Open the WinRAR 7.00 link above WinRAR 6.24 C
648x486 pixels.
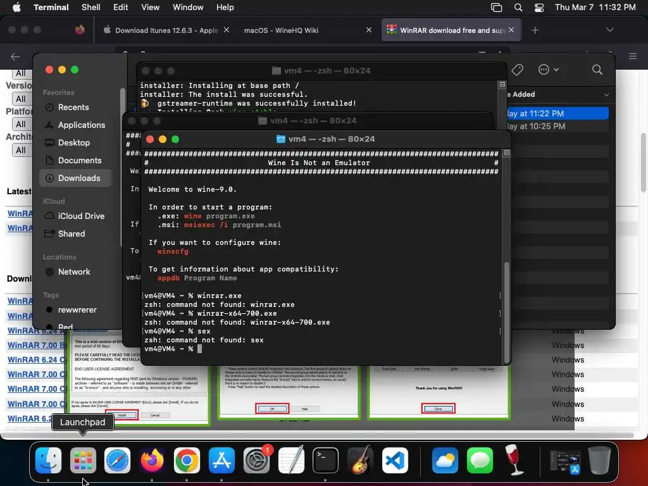[x=36, y=345]
